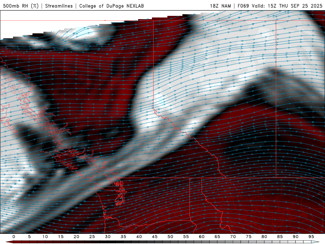Click the "0" colorbar label
The image size is (325, 244).
tap(14, 237)
